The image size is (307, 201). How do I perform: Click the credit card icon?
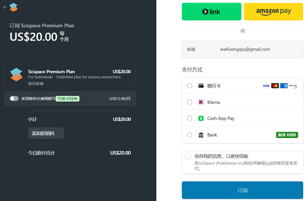pos(201,86)
